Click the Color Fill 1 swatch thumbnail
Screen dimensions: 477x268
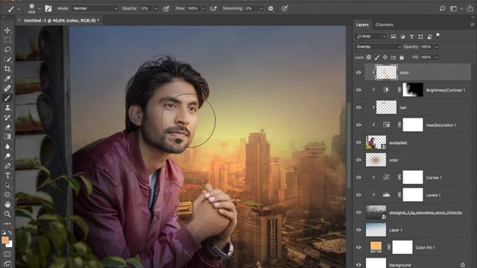coord(376,247)
